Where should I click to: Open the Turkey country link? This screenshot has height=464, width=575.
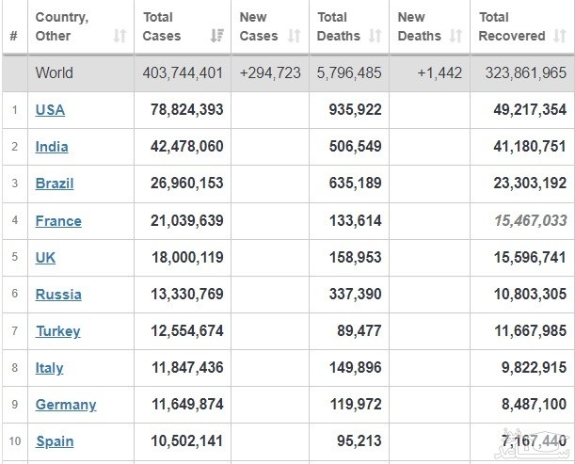57,331
